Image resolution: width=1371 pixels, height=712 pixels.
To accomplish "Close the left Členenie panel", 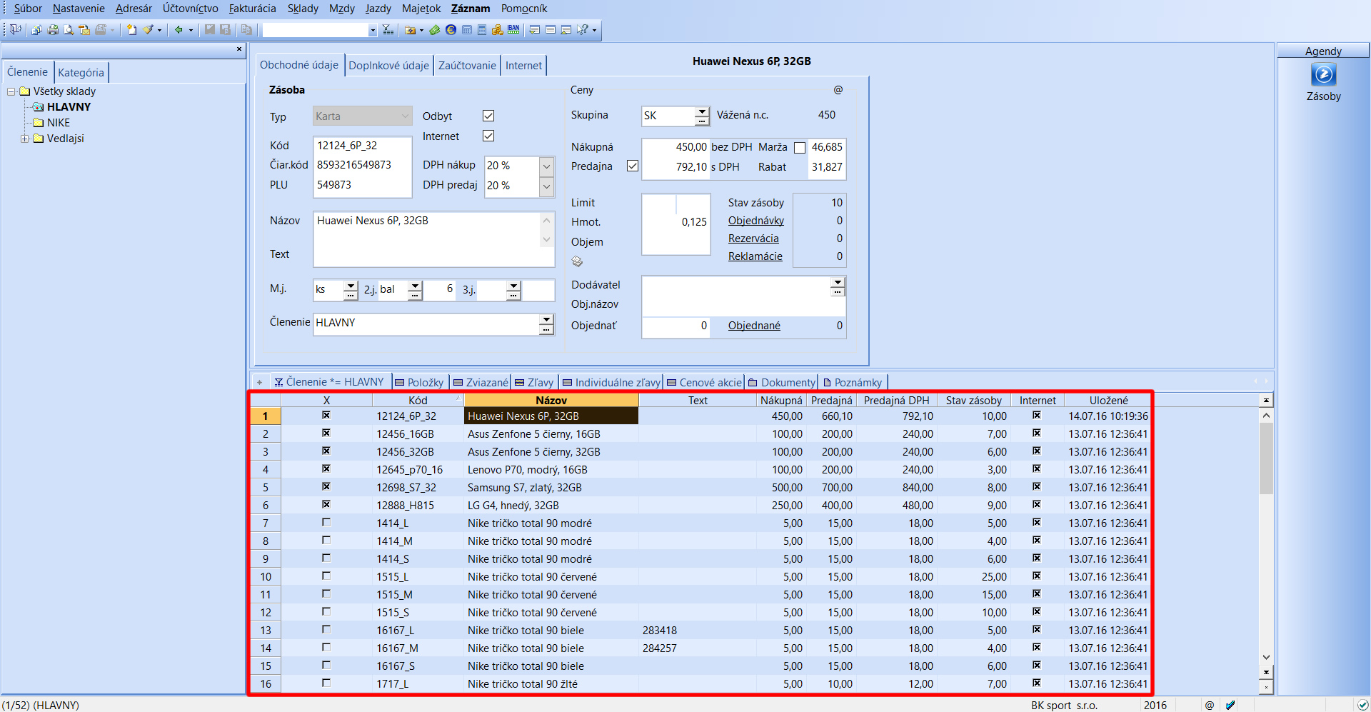I will [239, 49].
